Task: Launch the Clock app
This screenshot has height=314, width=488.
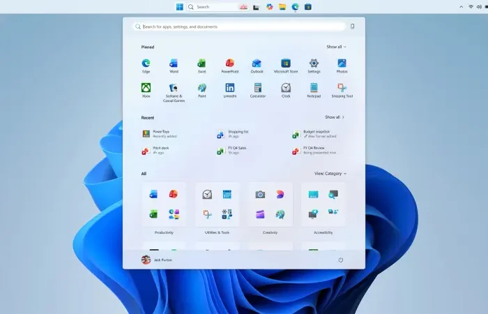Action: tap(286, 90)
